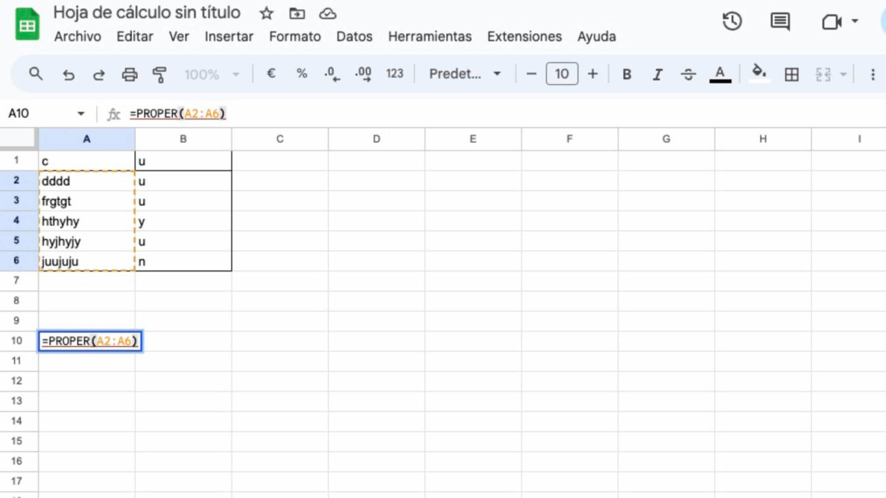Select cell A1 containing 'c'
This screenshot has width=886, height=498.
coord(86,161)
